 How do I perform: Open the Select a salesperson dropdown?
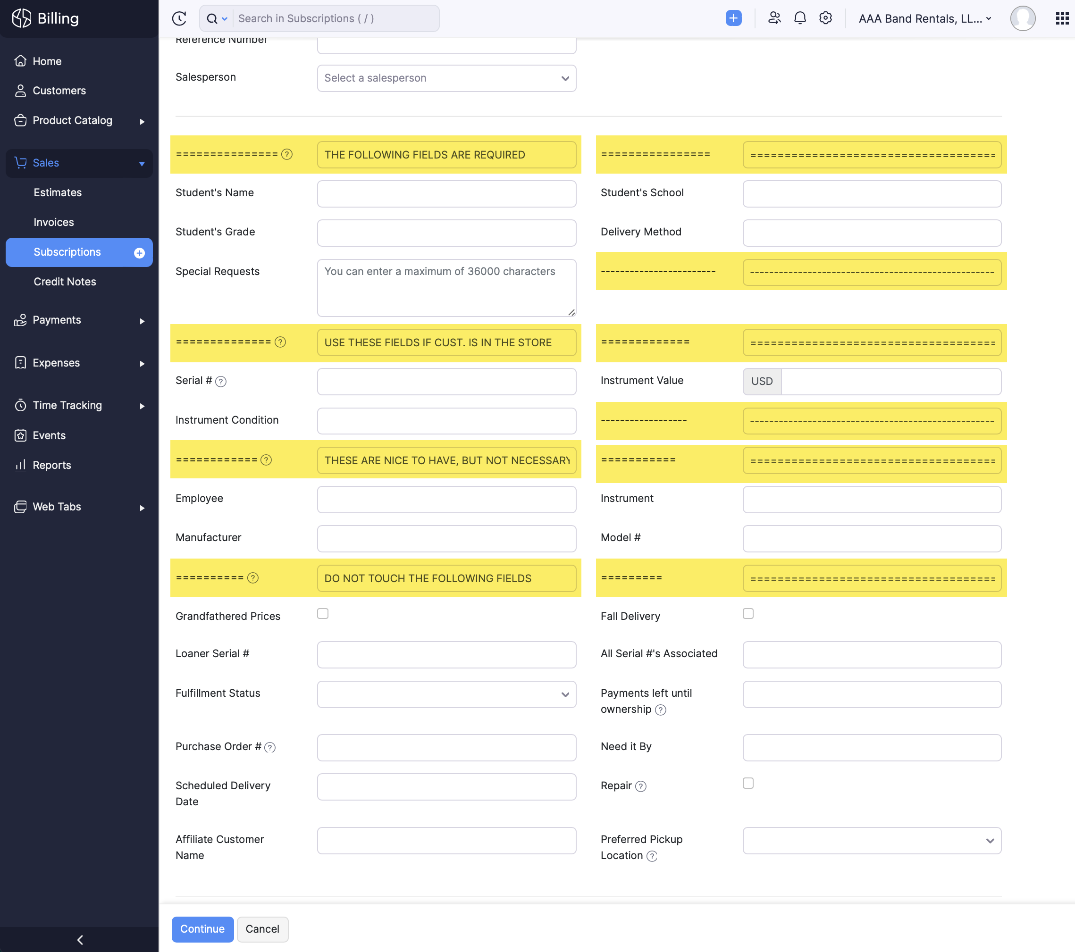tap(446, 78)
